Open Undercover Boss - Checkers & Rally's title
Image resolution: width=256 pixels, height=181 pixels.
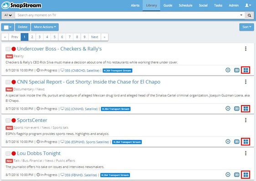[59, 49]
